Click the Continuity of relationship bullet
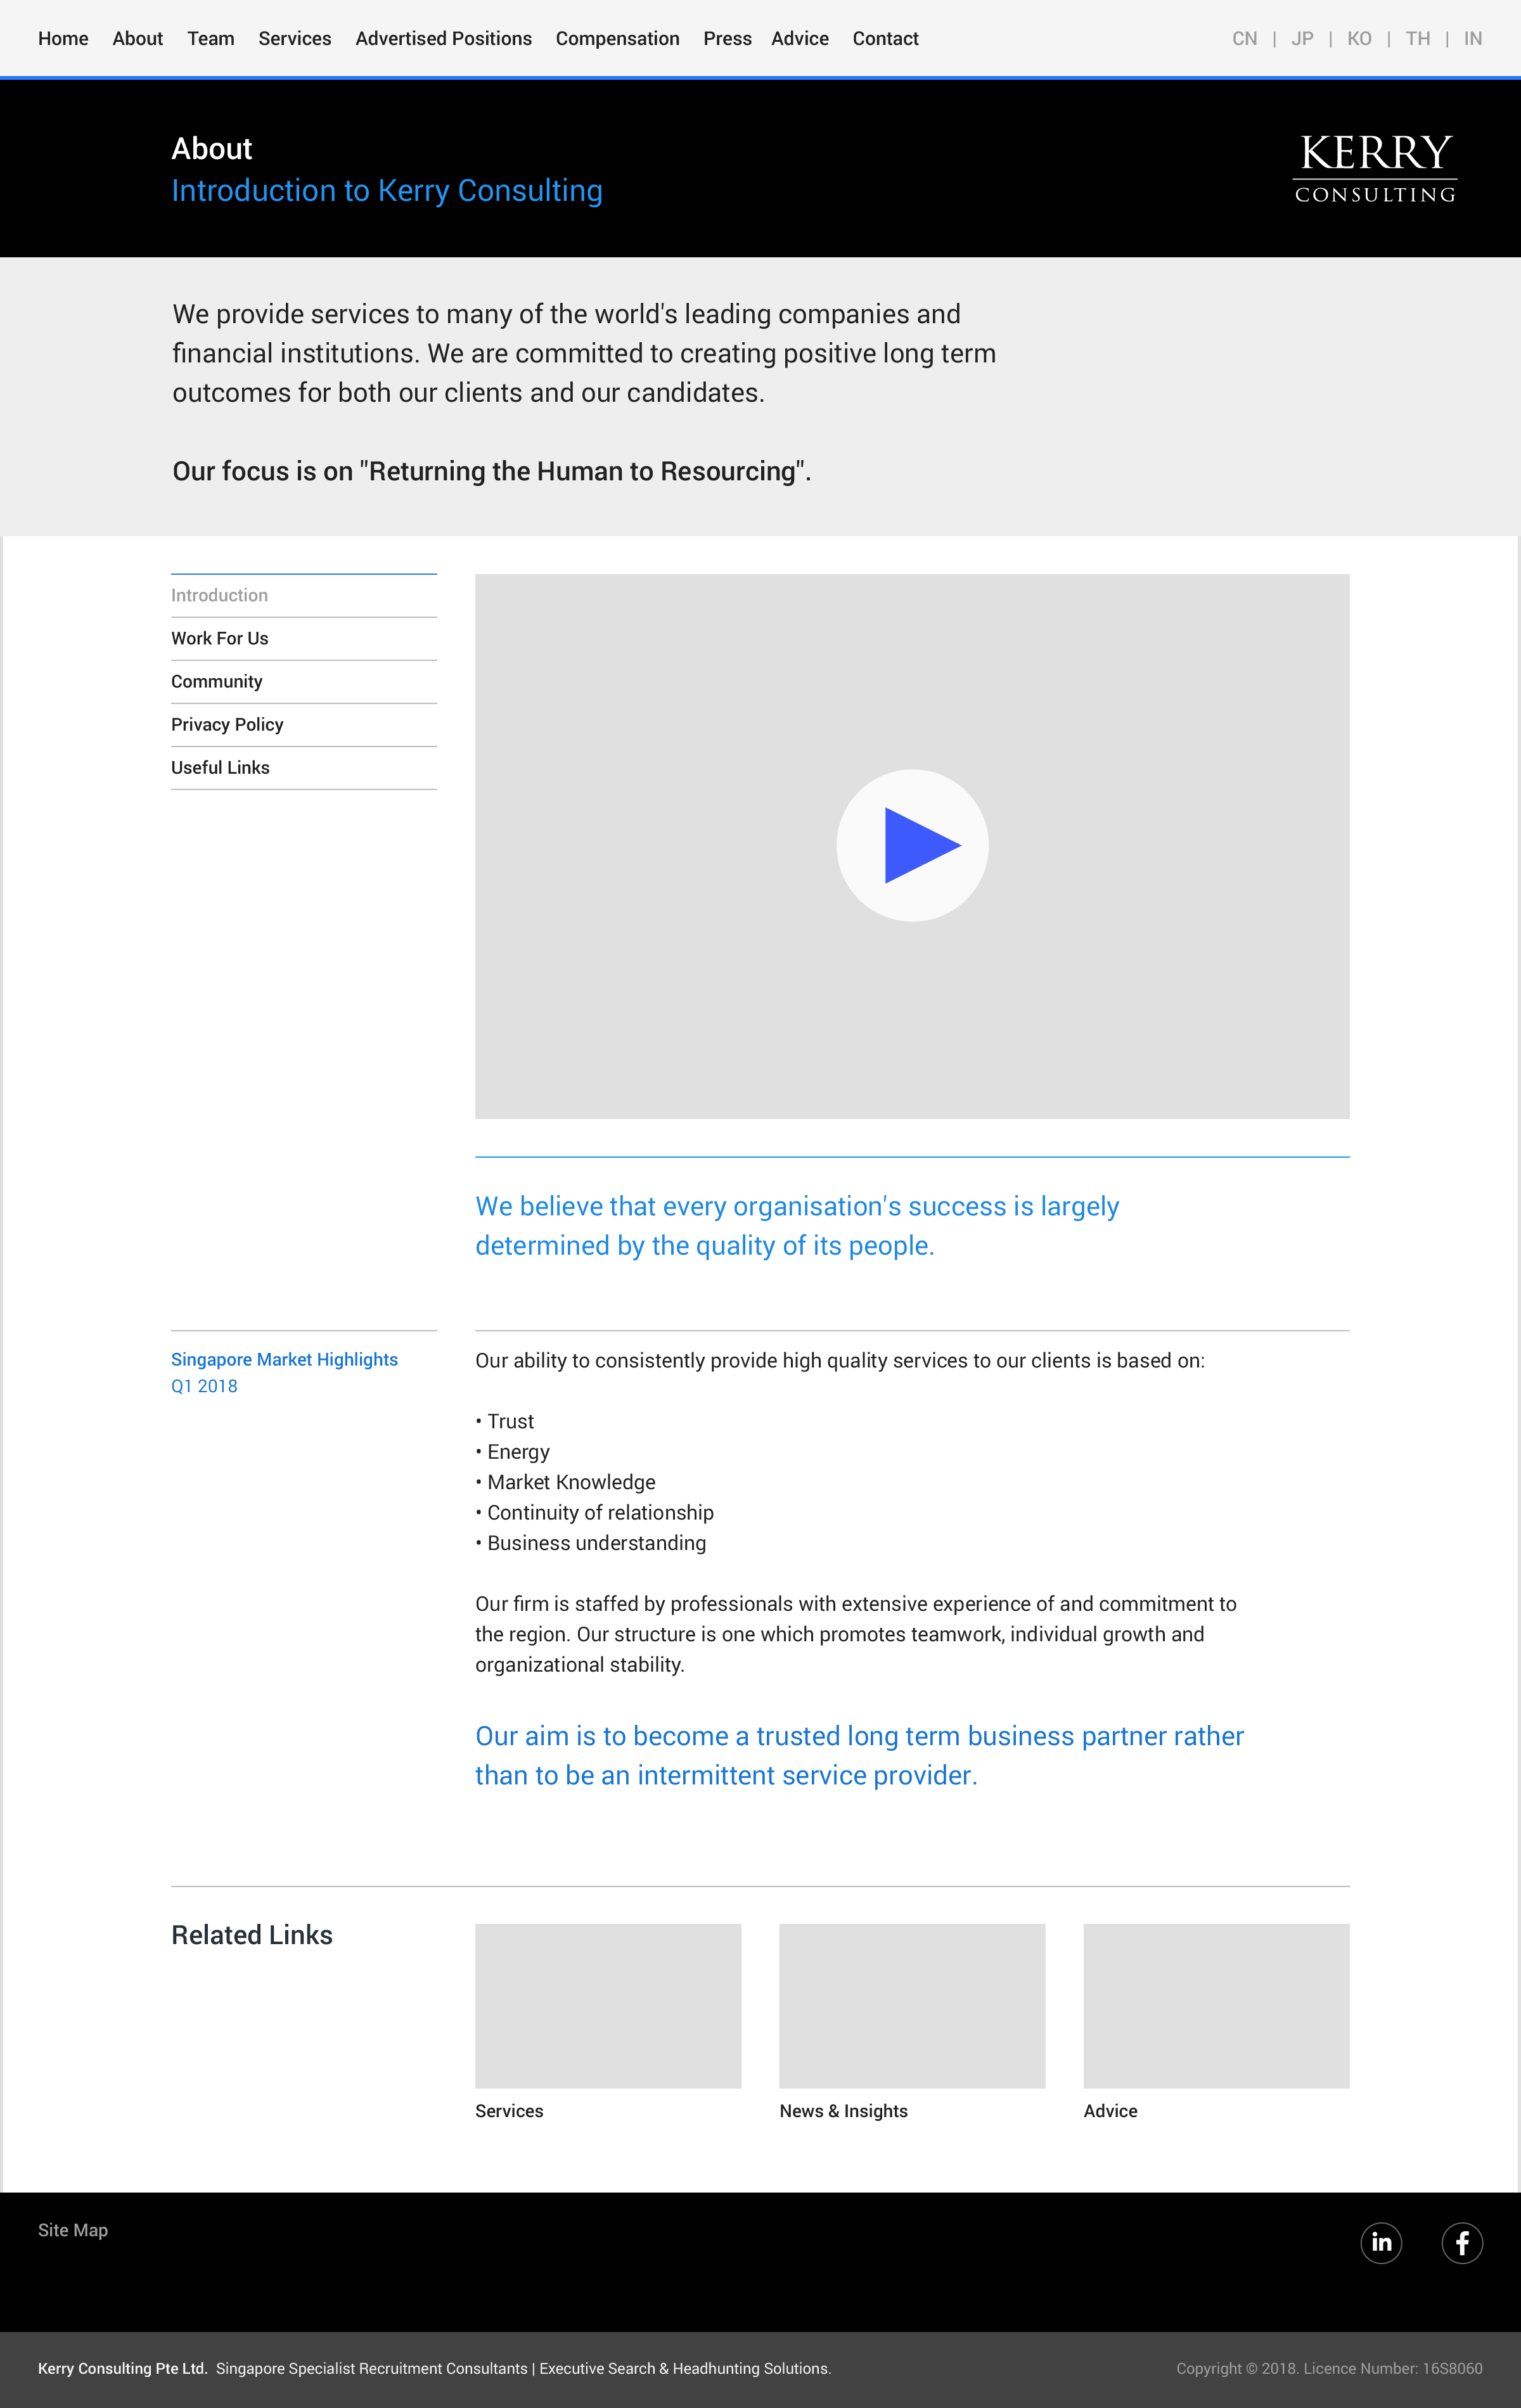 pos(595,1512)
